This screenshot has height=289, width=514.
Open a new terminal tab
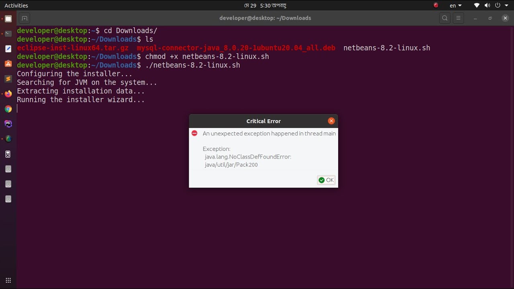[24, 18]
